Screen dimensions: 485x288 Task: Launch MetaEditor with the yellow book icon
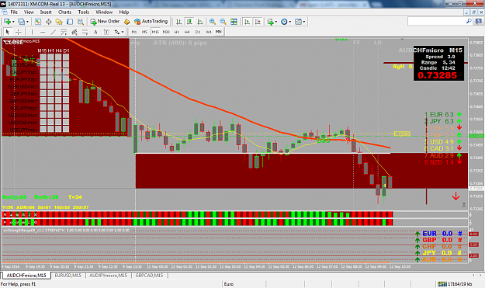(126, 22)
